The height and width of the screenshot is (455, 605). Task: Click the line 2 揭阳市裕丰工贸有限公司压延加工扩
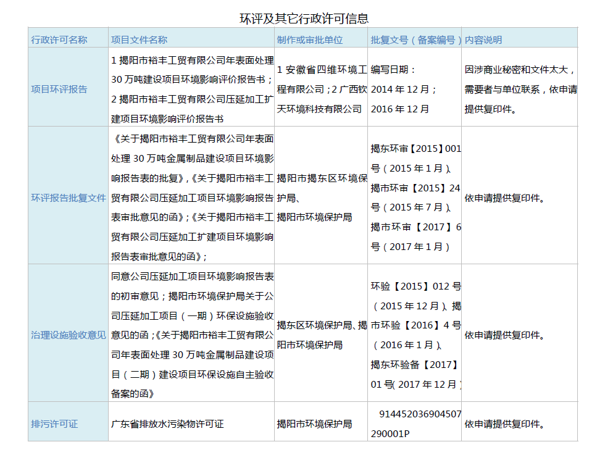[193, 99]
